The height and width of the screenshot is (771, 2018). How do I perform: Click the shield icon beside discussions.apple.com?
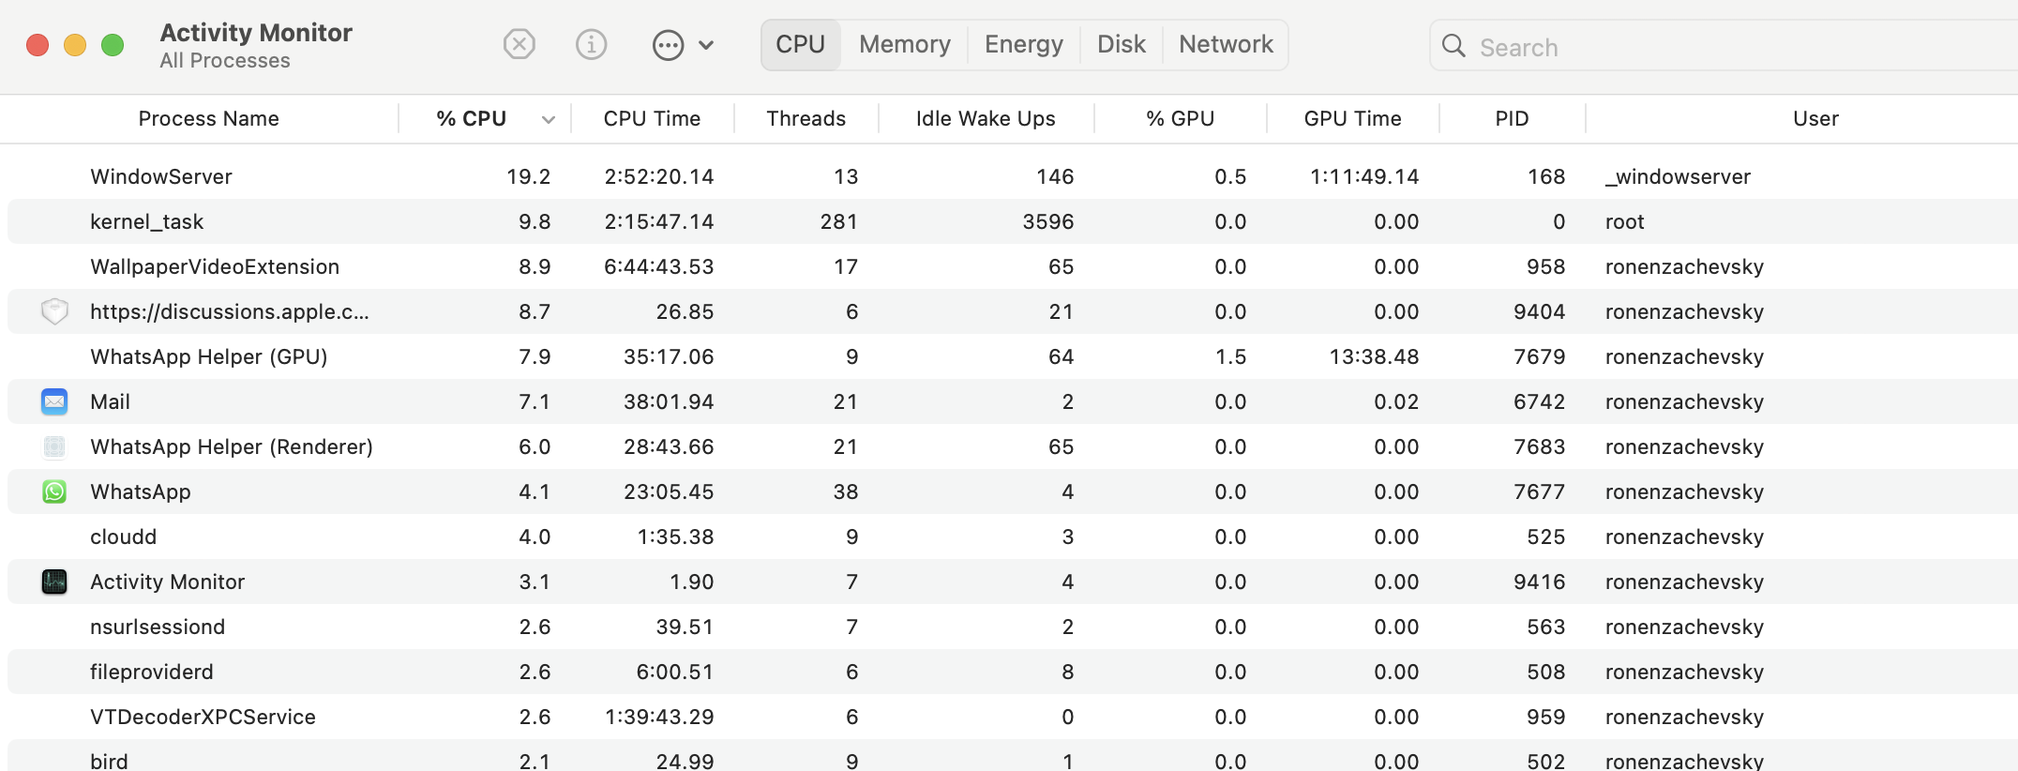tap(54, 311)
